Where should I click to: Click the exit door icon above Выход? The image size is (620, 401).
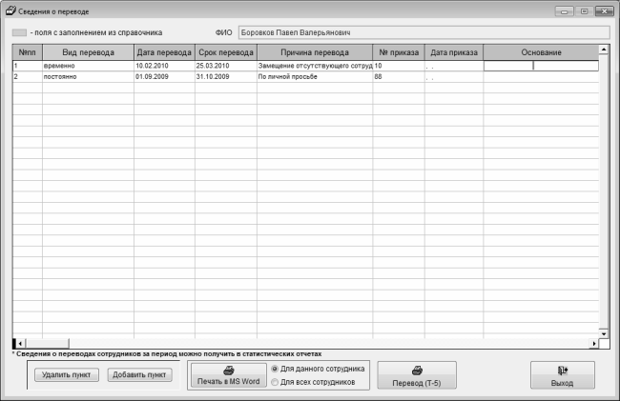(x=562, y=371)
